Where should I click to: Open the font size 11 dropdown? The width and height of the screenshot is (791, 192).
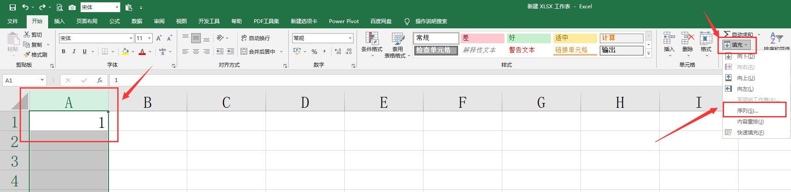149,38
